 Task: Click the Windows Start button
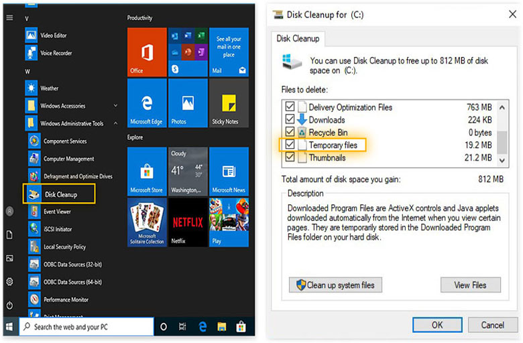[9, 326]
